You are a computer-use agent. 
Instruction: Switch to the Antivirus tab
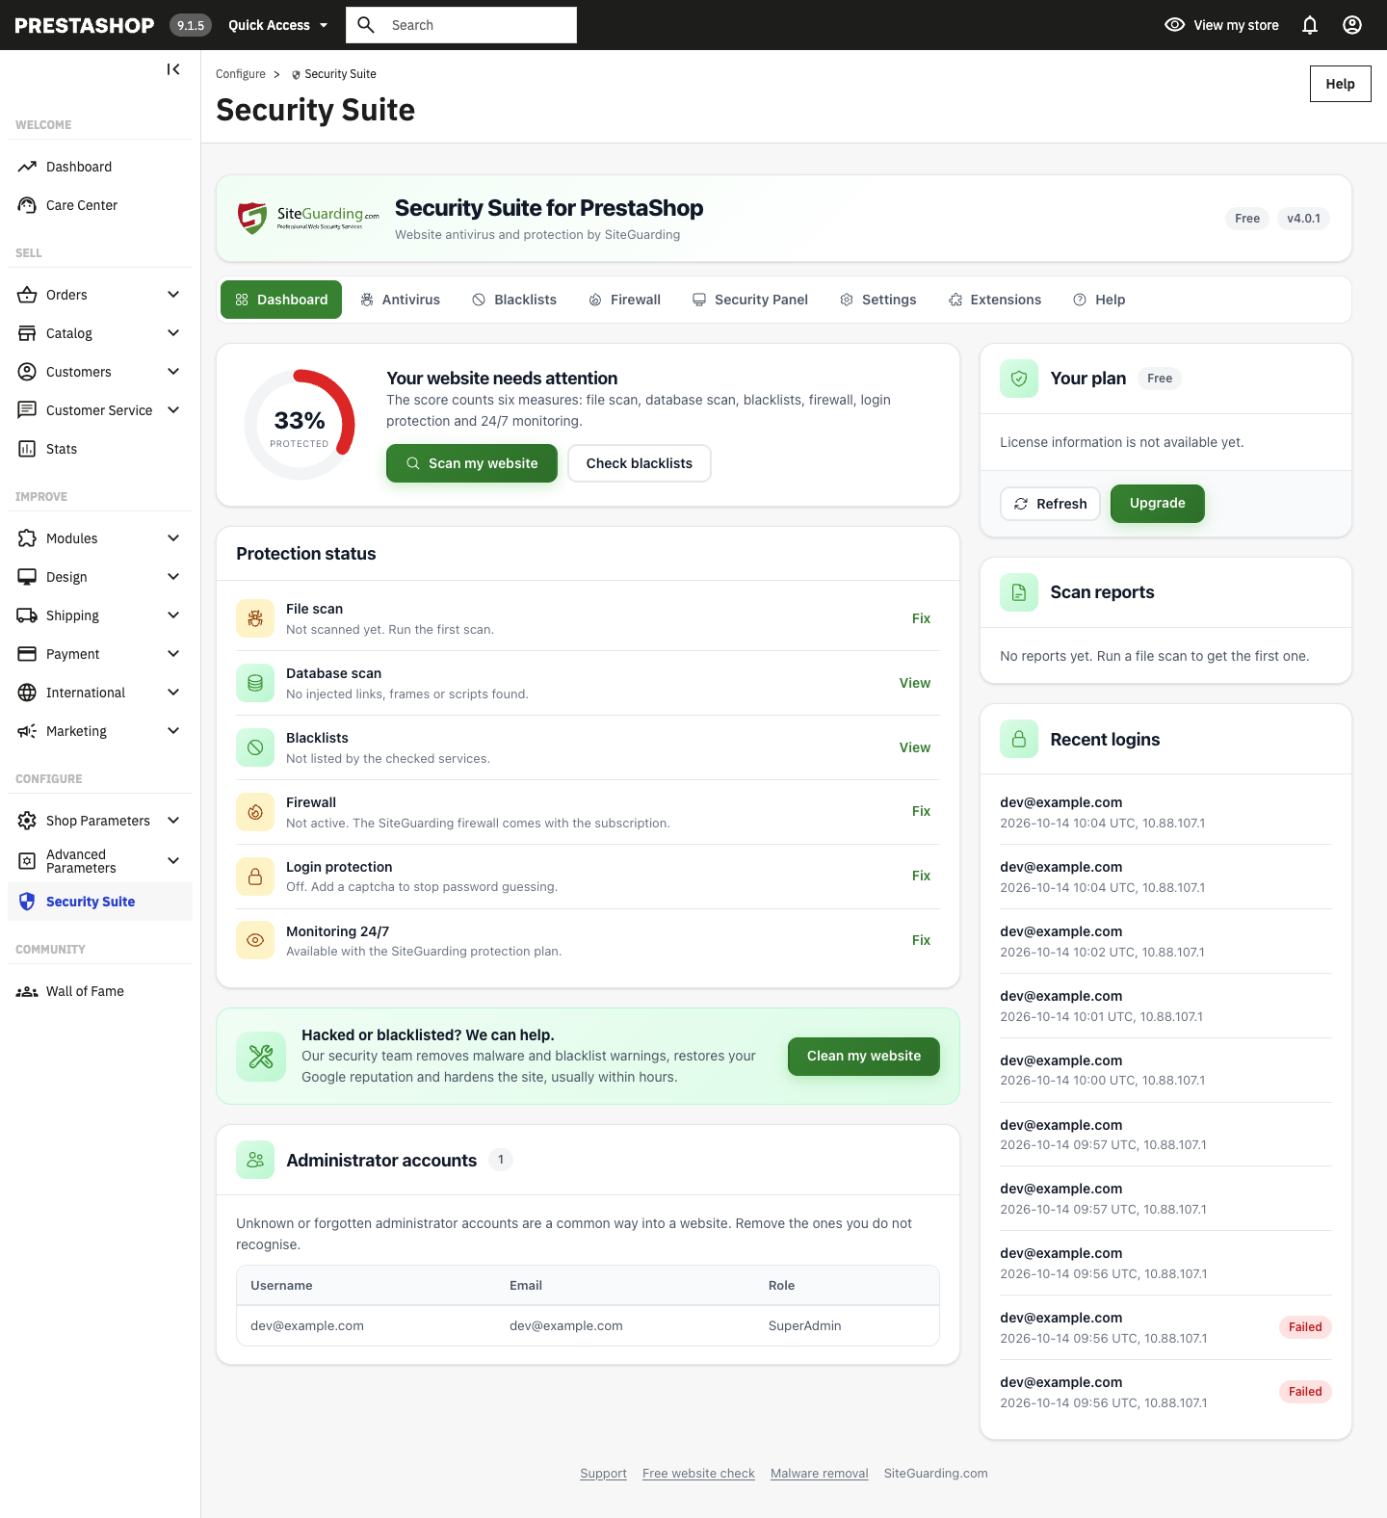tap(400, 300)
